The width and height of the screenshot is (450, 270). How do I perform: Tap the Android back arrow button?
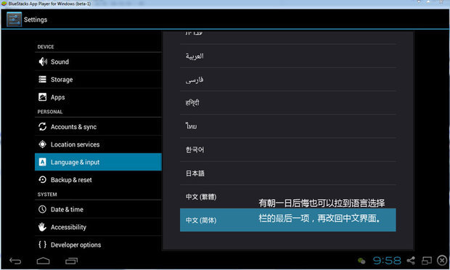point(15,261)
